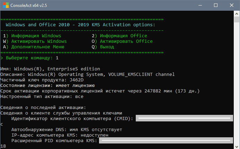Maximize the ConsoleAct window
Image resolution: width=240 pixels, height=149 pixels.
click(216, 6)
